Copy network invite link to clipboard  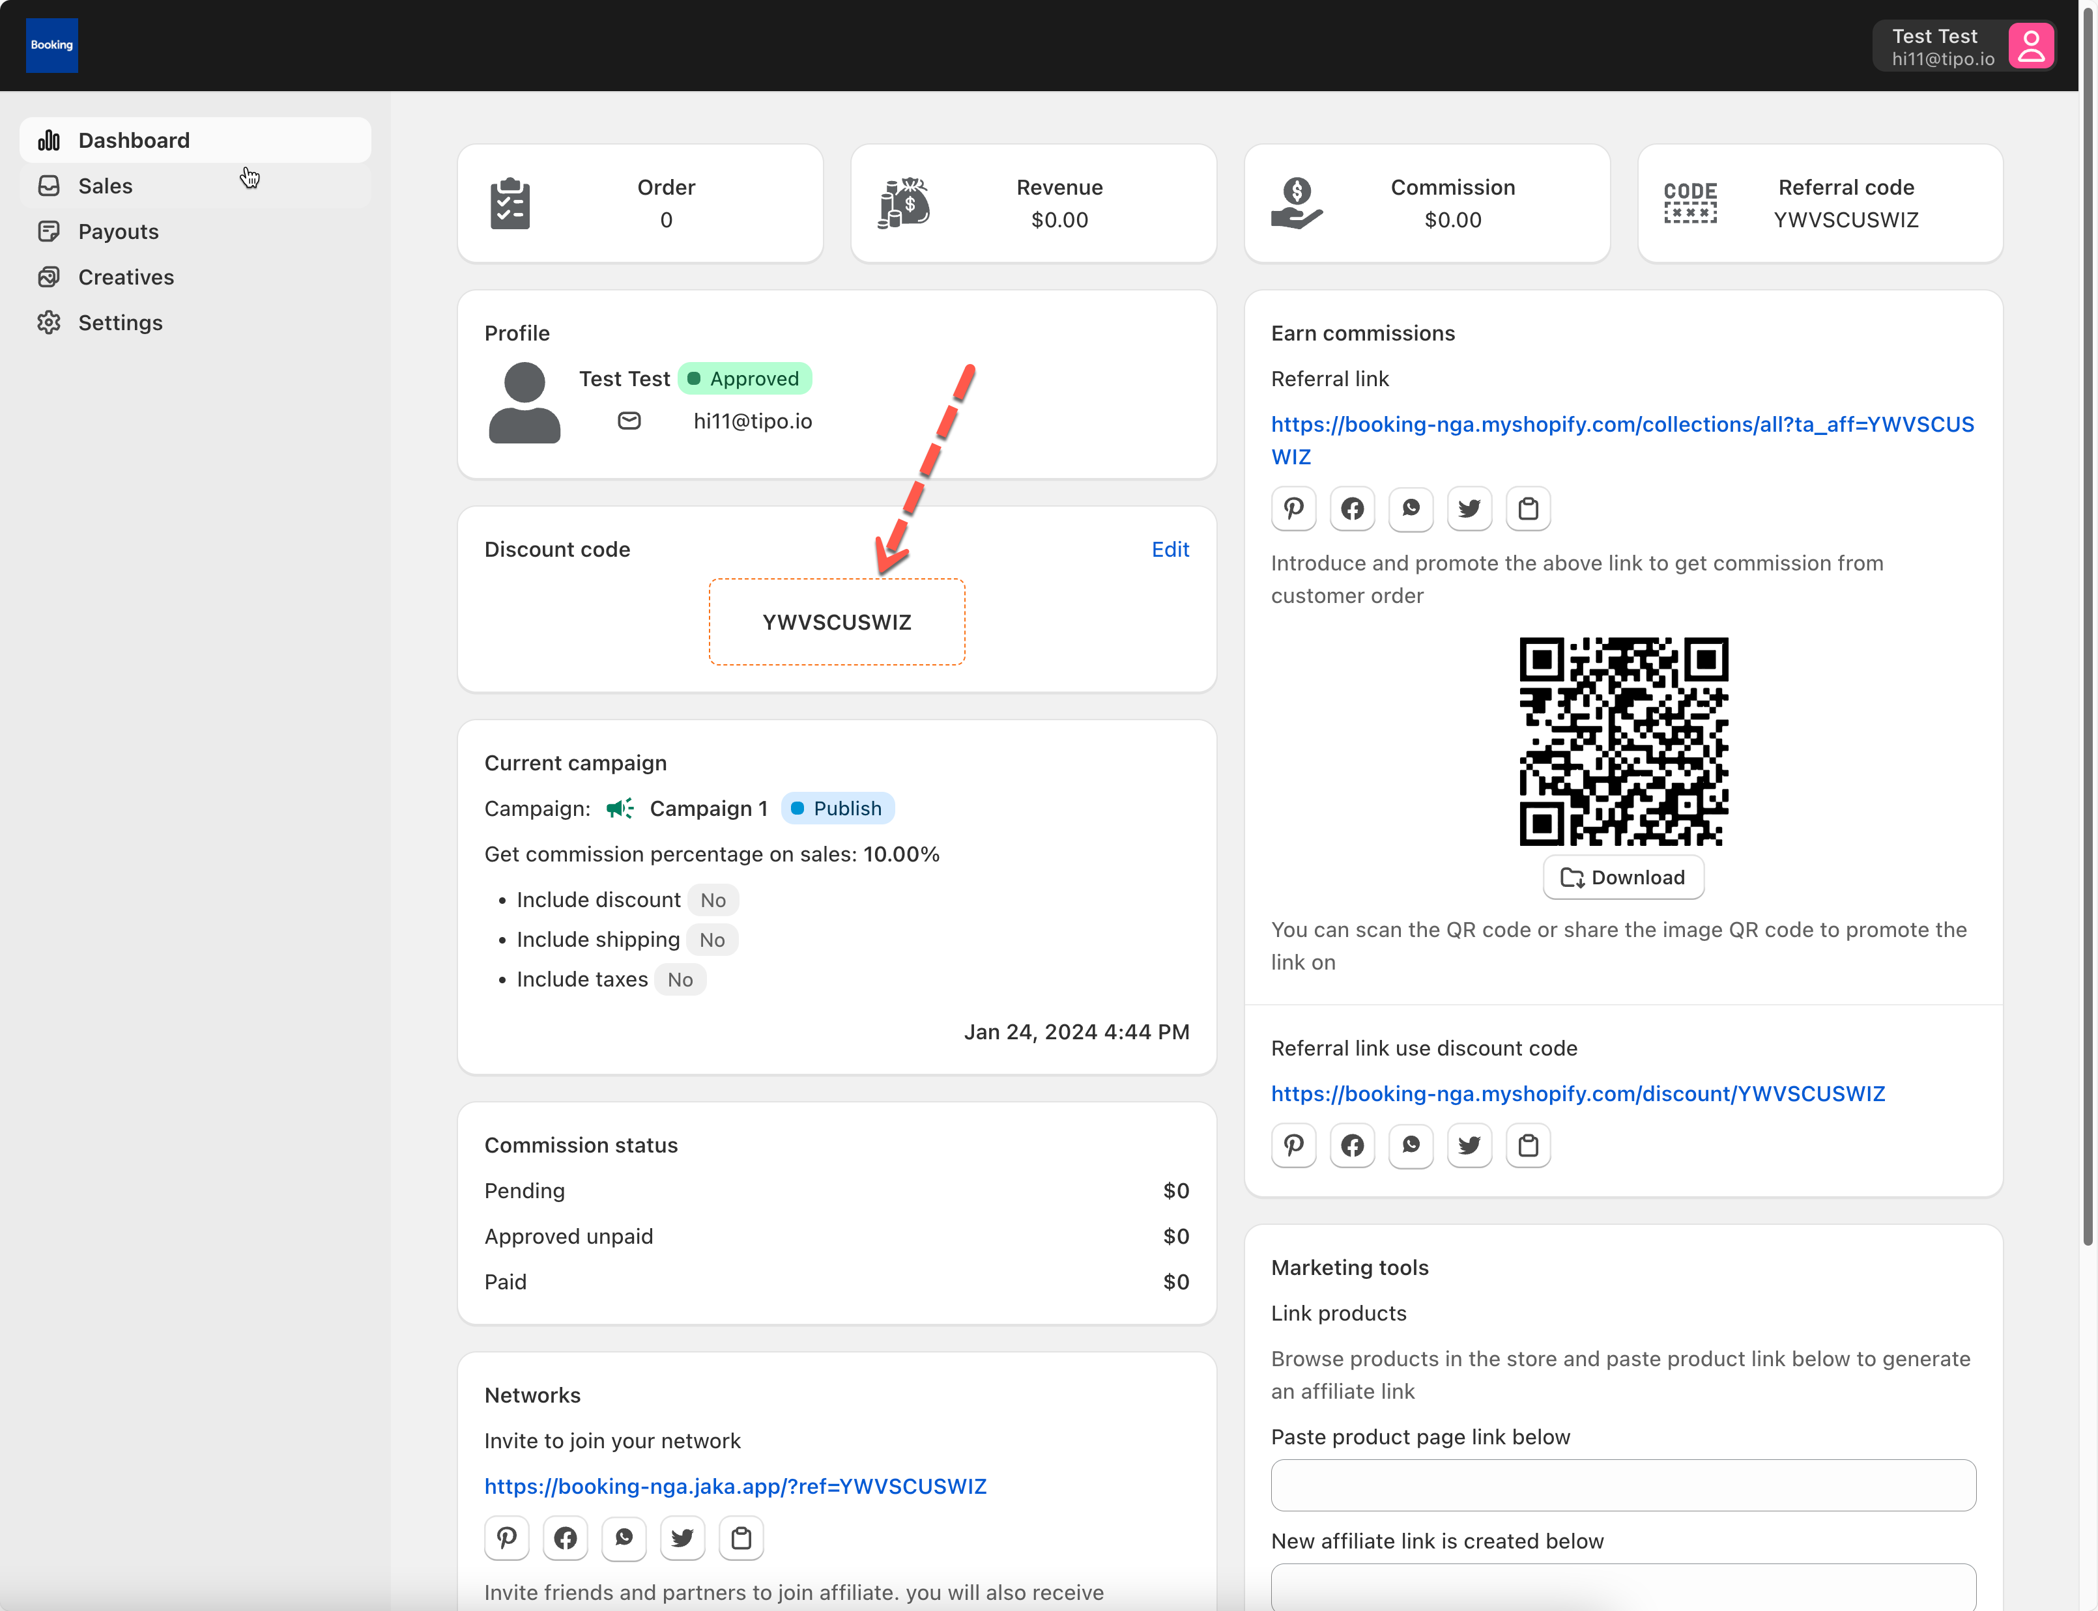[x=741, y=1538]
